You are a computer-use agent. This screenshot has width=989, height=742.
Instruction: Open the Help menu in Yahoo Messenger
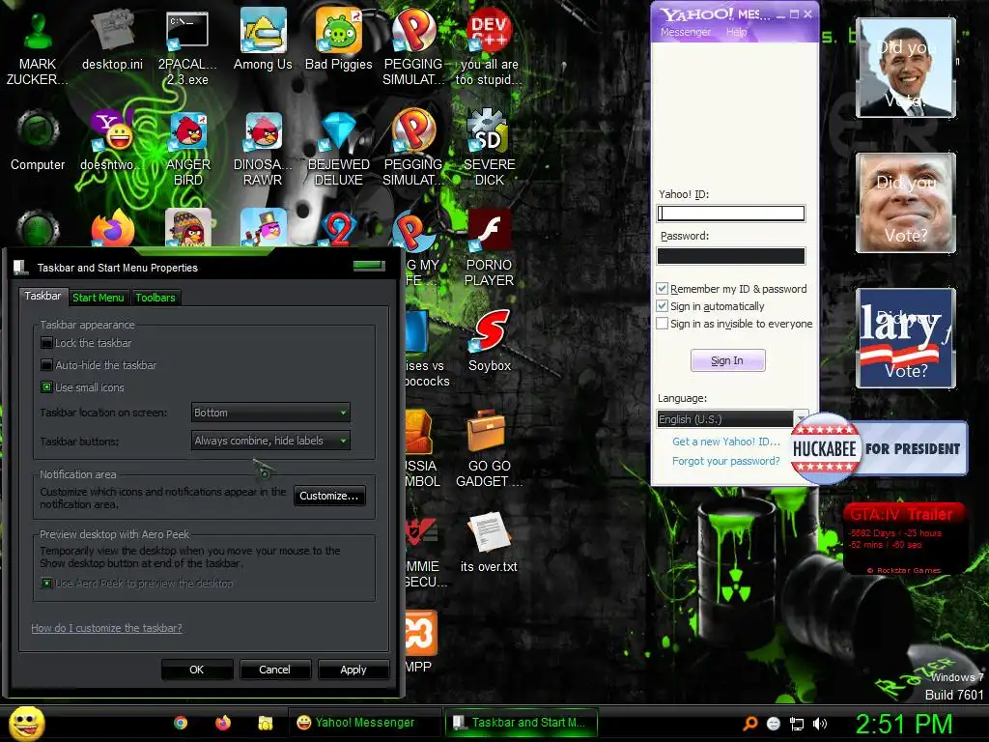(736, 32)
